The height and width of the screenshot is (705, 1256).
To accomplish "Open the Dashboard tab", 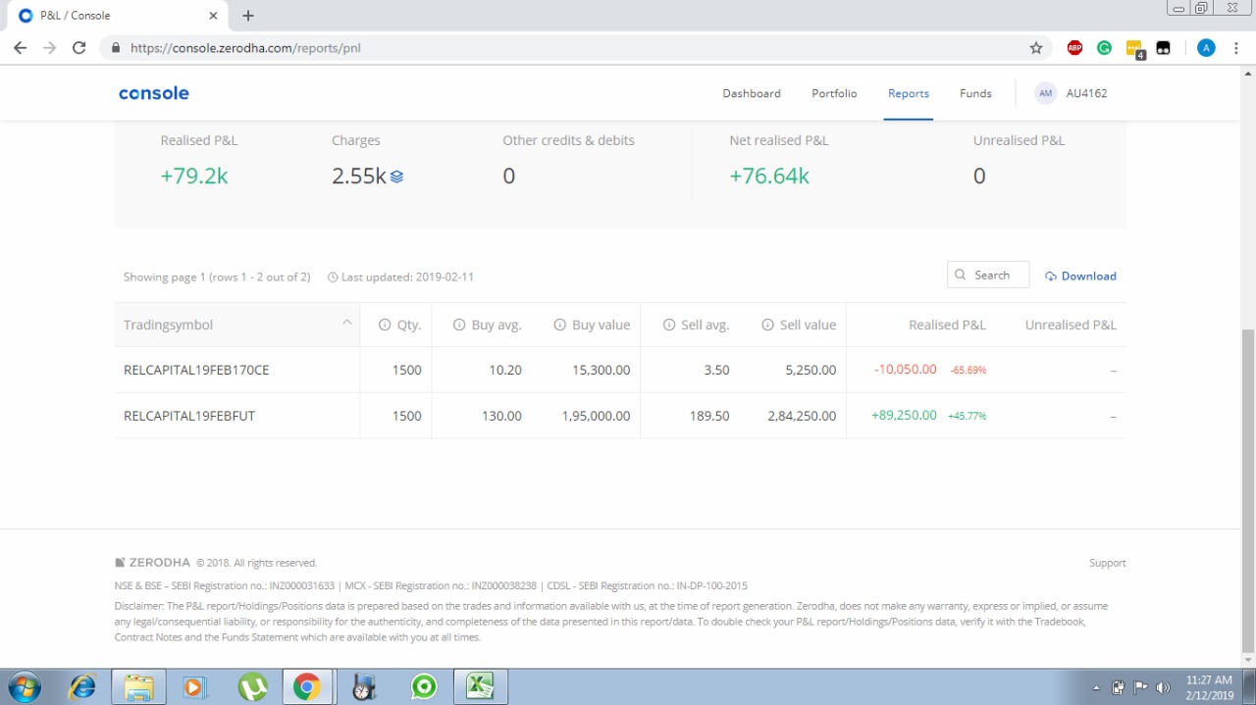I will 752,93.
